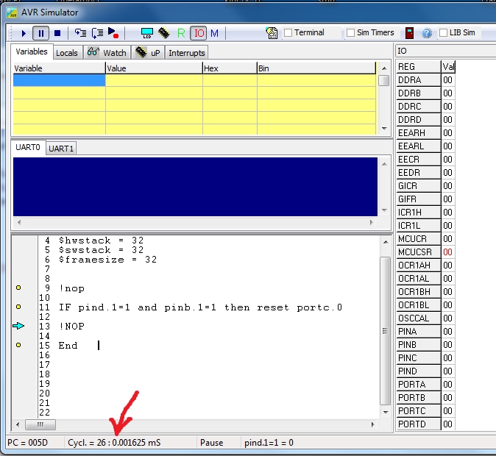
Task: Enable the LIB Sim checkbox
Action: [443, 32]
